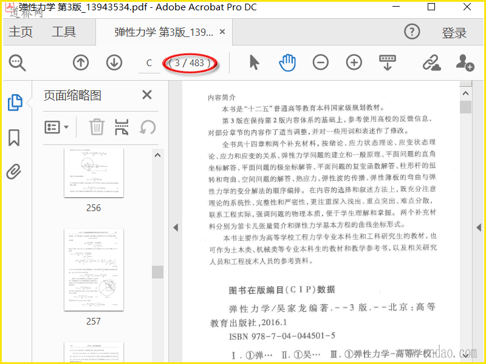
Task: Click the print pages thumbnail tool icon
Action: (122, 127)
